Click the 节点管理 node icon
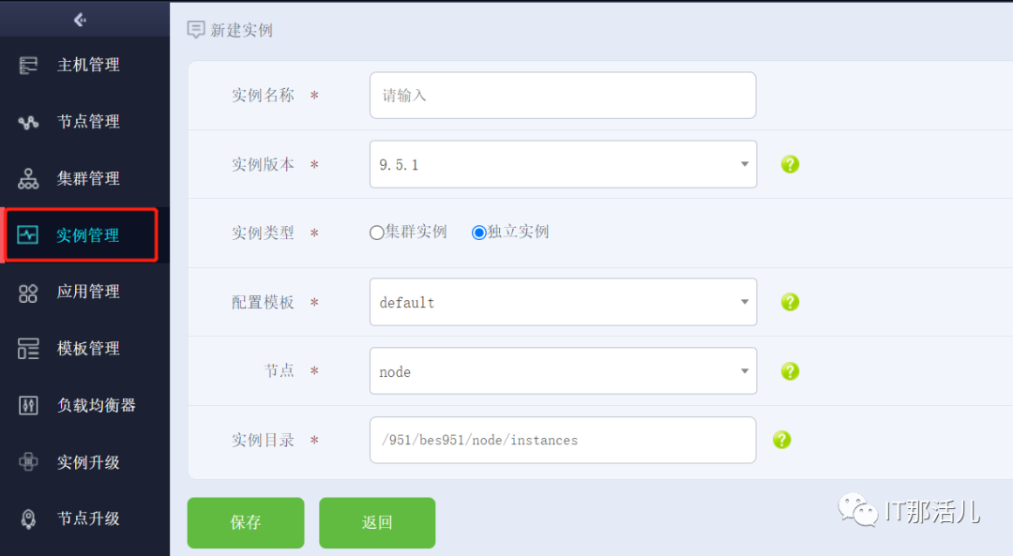Viewport: 1013px width, 556px height. click(28, 122)
